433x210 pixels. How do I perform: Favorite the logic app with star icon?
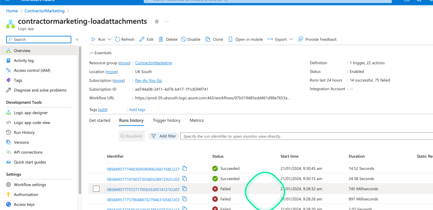pos(157,22)
